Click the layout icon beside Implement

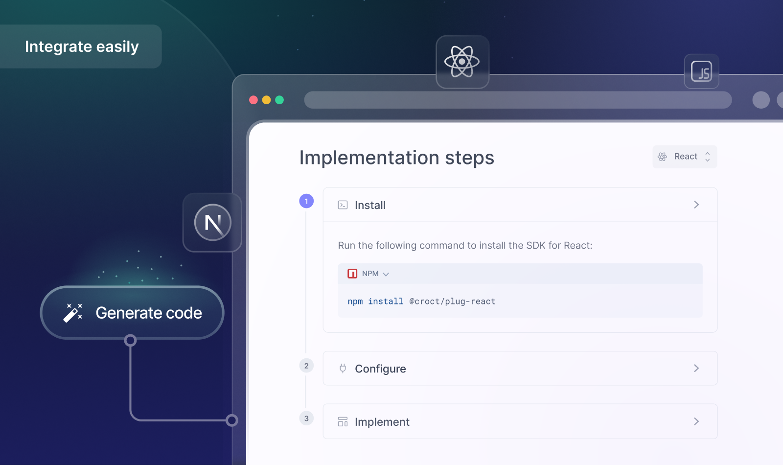[x=343, y=421]
